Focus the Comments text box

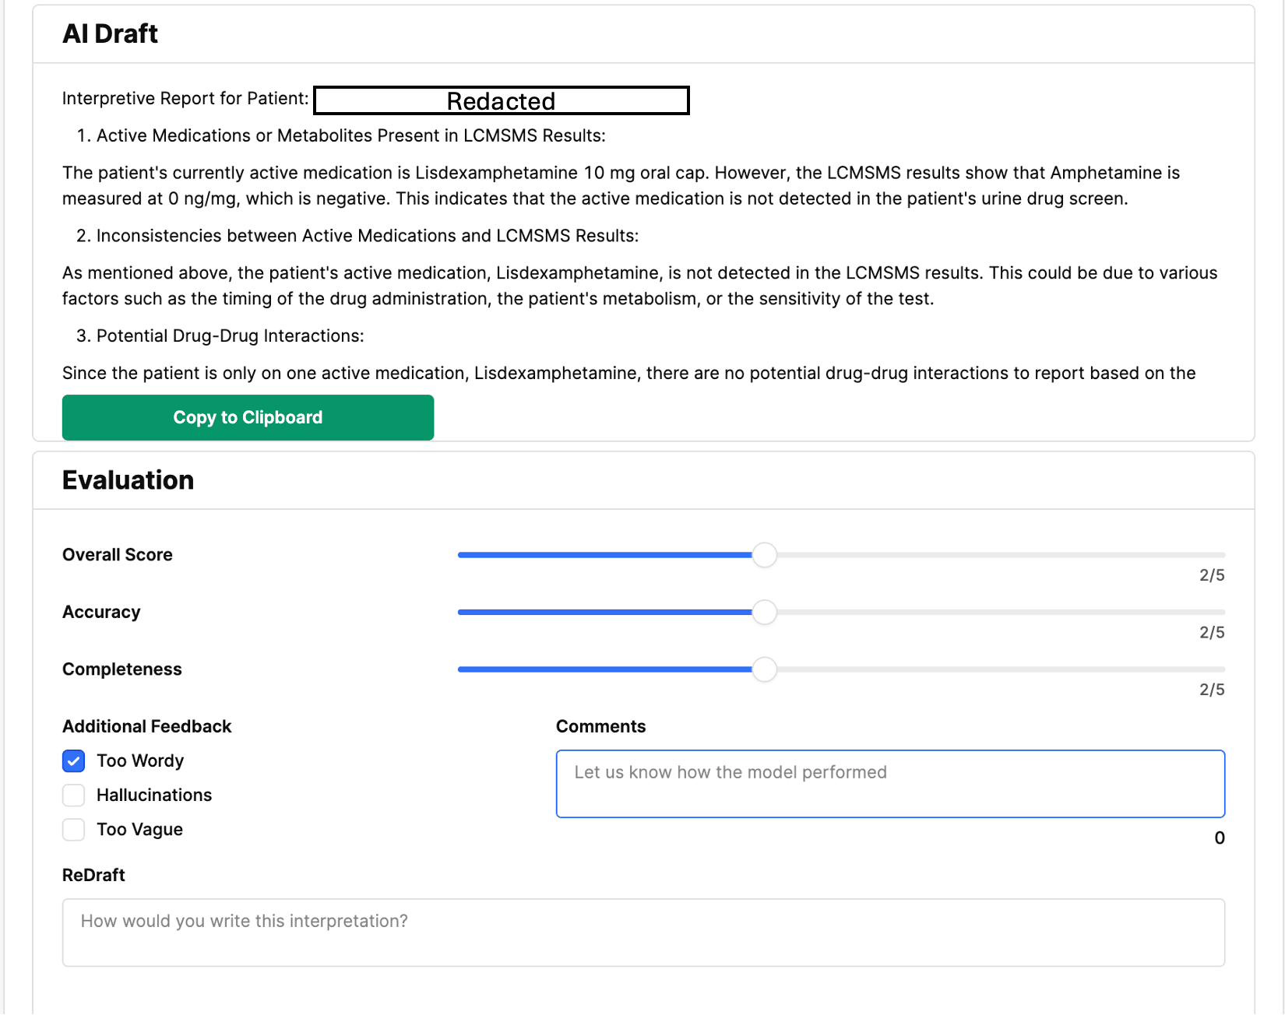pyautogui.click(x=889, y=784)
